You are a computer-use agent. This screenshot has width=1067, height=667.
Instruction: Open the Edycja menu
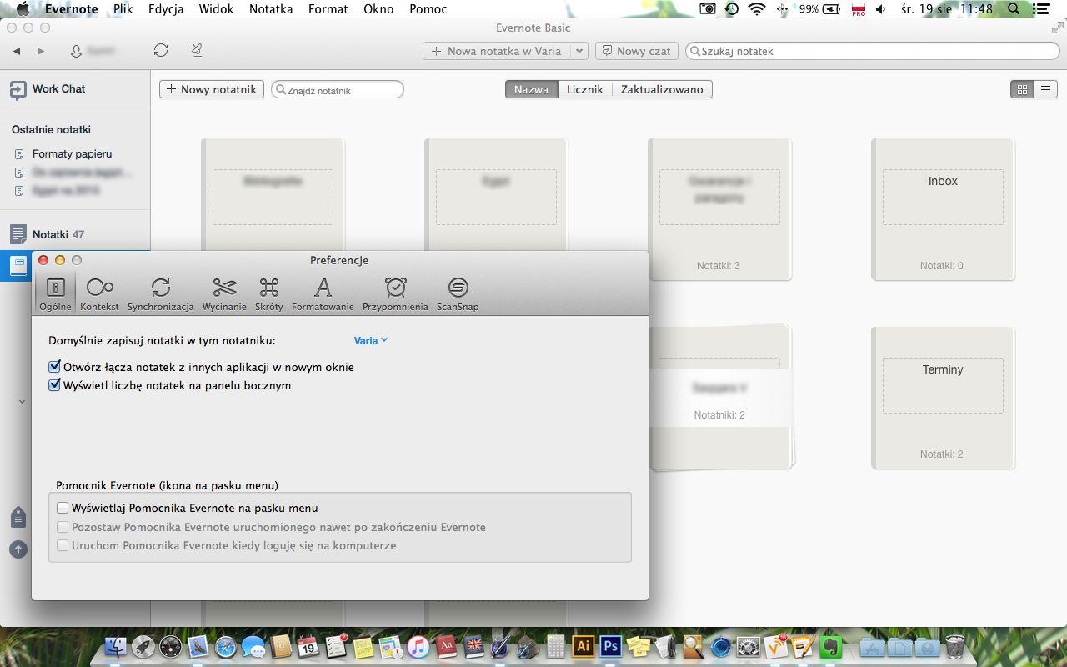pos(166,9)
